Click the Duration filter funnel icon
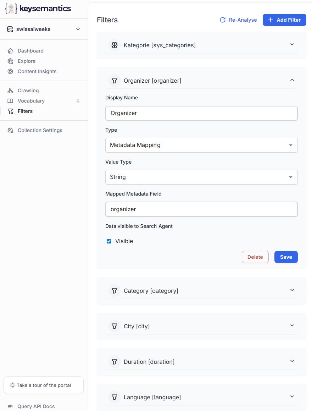 tap(115, 362)
